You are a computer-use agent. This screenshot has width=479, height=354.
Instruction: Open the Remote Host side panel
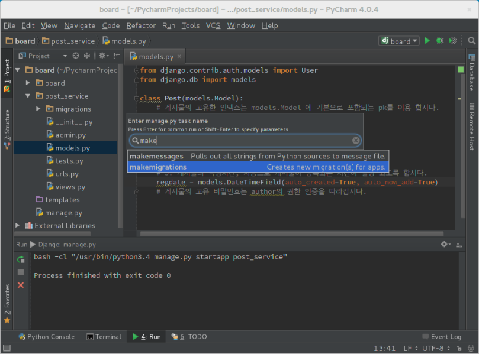pos(472,127)
